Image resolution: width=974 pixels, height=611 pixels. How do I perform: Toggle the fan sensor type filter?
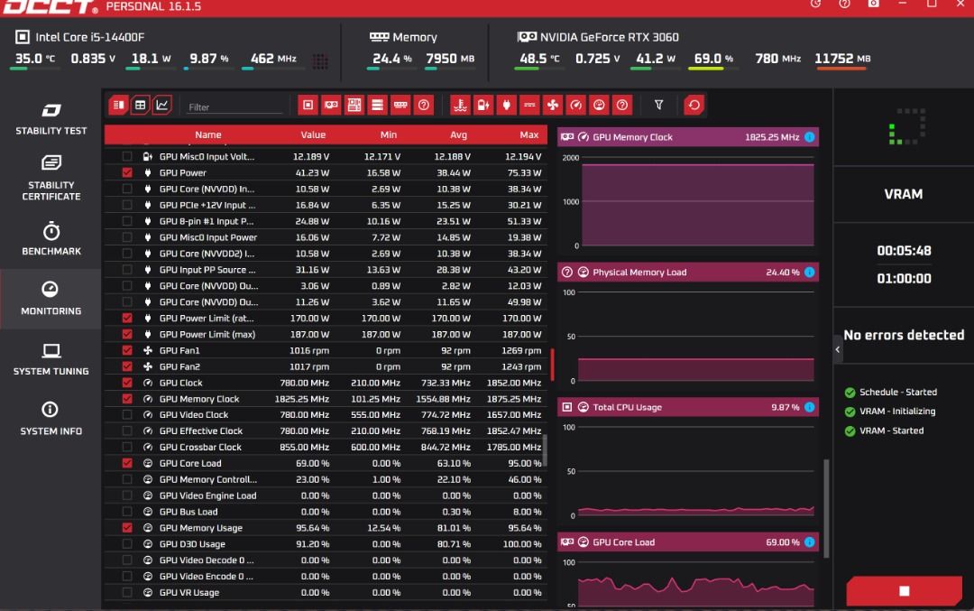(552, 105)
